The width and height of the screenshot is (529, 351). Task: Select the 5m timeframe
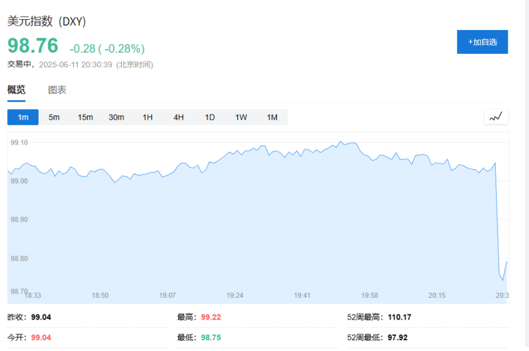[54, 117]
